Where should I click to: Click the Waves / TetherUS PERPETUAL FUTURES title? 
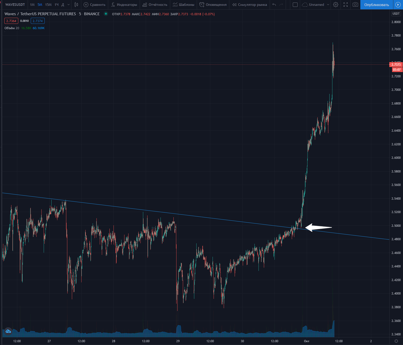tap(52, 14)
